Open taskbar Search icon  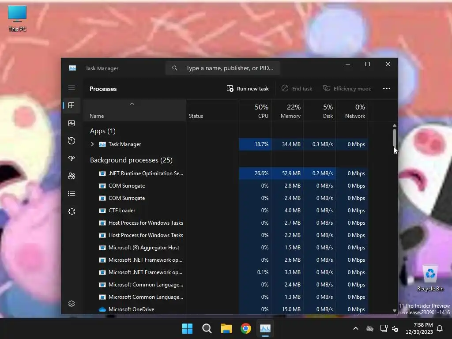[x=207, y=328]
